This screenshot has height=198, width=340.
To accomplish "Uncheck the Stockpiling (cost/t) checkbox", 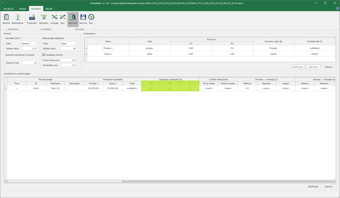I will coord(43,55).
